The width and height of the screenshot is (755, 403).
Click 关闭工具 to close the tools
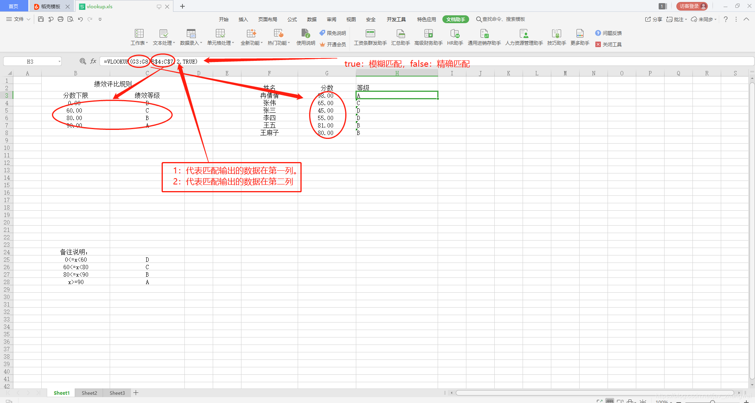[x=608, y=44]
